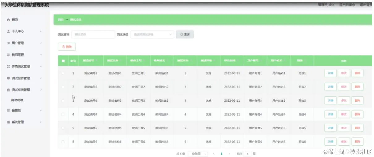This screenshot has width=374, height=157.
Task: Click 删除 for row 测试编号6
Action: pos(357,142)
